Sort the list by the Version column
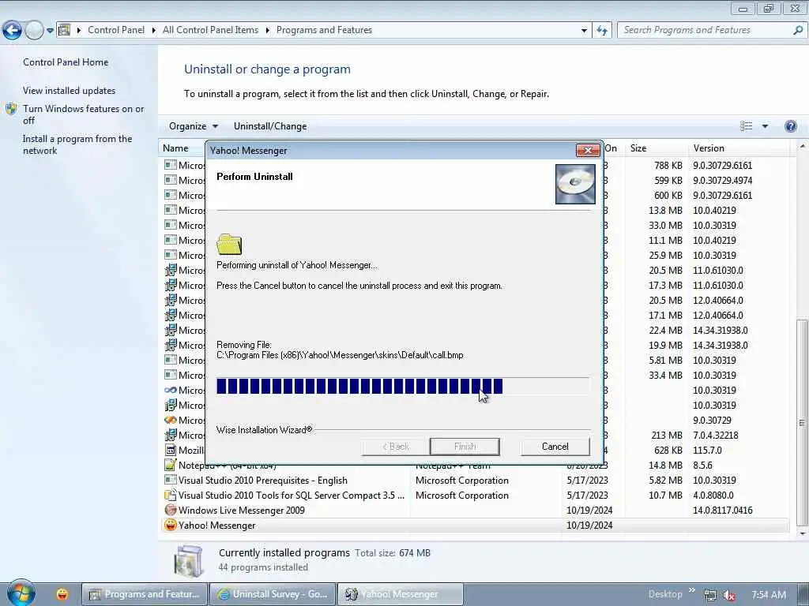 point(738,148)
